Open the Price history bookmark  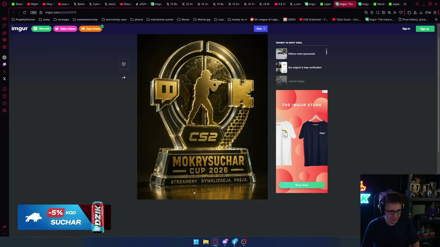pos(413,20)
